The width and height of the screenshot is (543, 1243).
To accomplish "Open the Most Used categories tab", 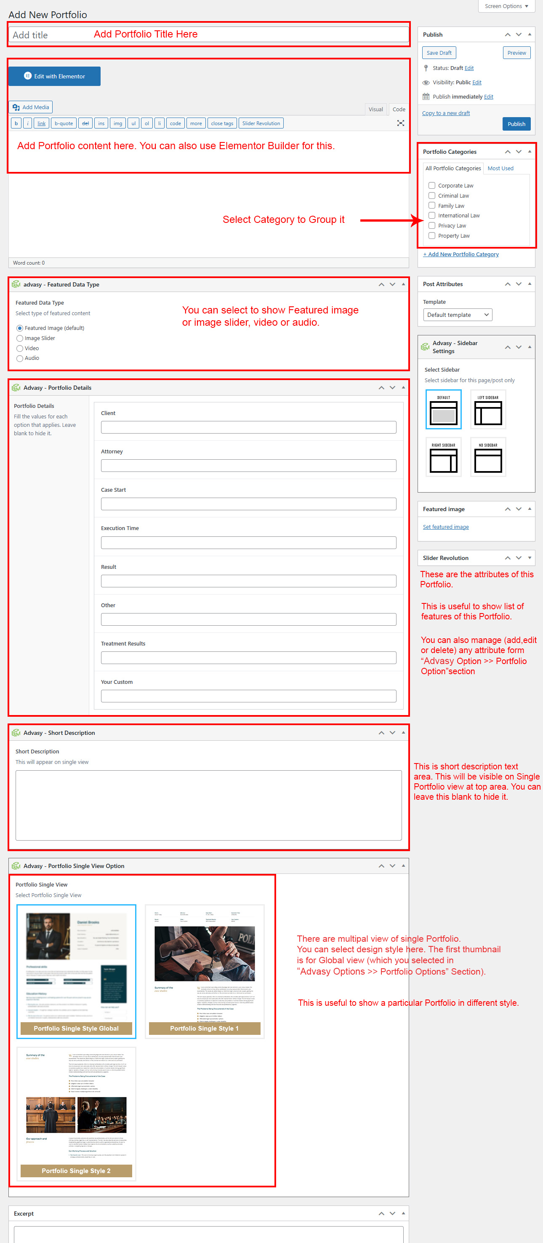I will 500,169.
